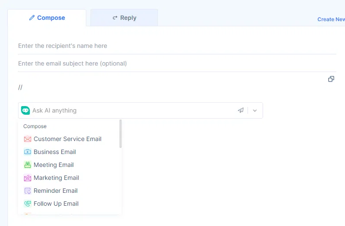
Task: Switch to the Reply tab
Action: [x=124, y=18]
